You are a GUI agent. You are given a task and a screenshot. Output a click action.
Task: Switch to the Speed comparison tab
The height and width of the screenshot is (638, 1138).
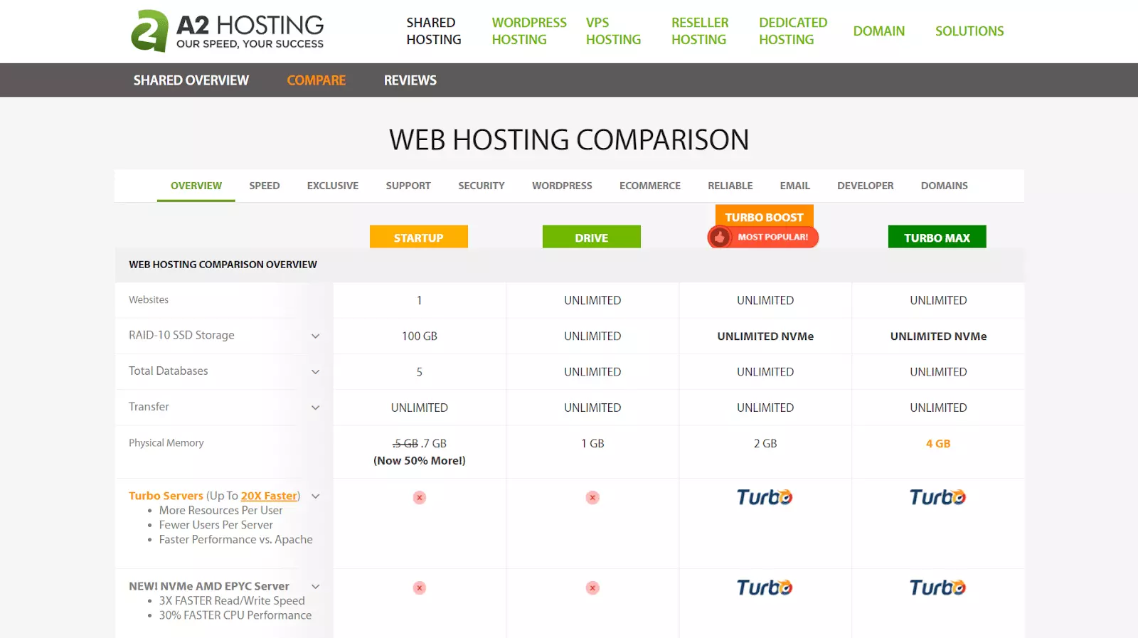[265, 186]
